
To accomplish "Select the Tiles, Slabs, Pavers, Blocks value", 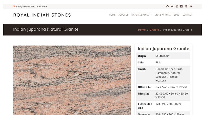I will click(x=172, y=87).
